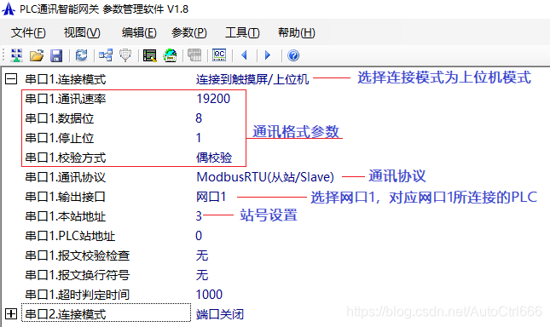Click the local station address value 3
Screen dimensions: 550x327
pos(199,216)
